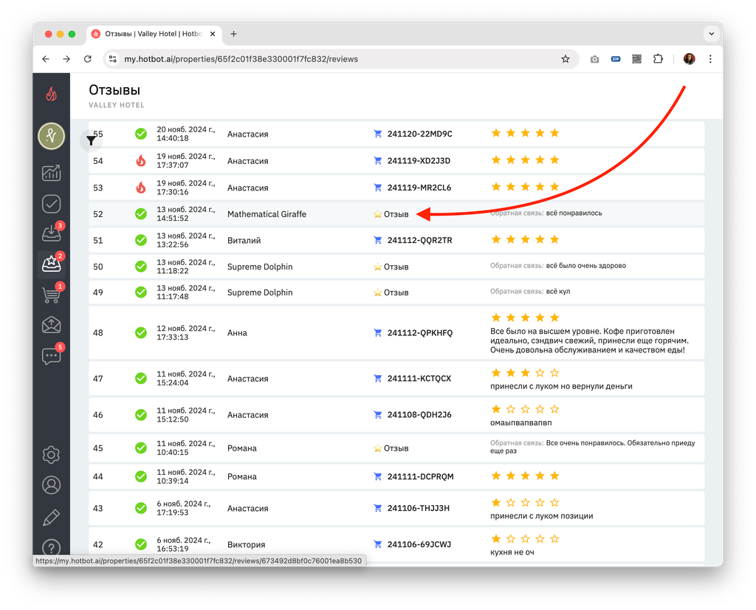The image size is (756, 610).
Task: Click the five-star rating in row 44
Action: point(525,476)
